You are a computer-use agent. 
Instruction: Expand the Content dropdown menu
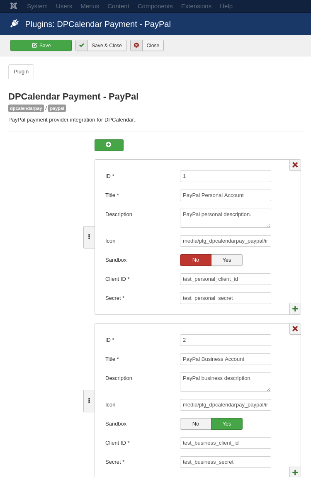click(x=118, y=6)
